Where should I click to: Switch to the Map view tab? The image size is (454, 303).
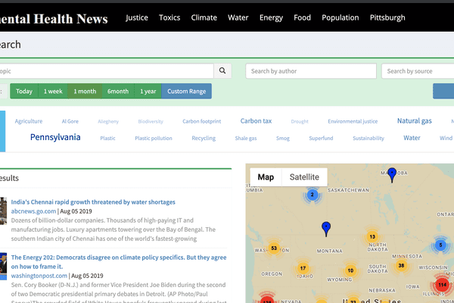click(266, 176)
